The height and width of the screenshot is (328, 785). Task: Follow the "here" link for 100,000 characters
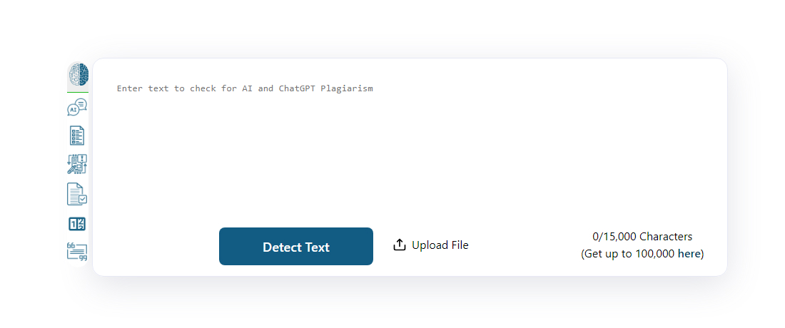[x=689, y=254]
